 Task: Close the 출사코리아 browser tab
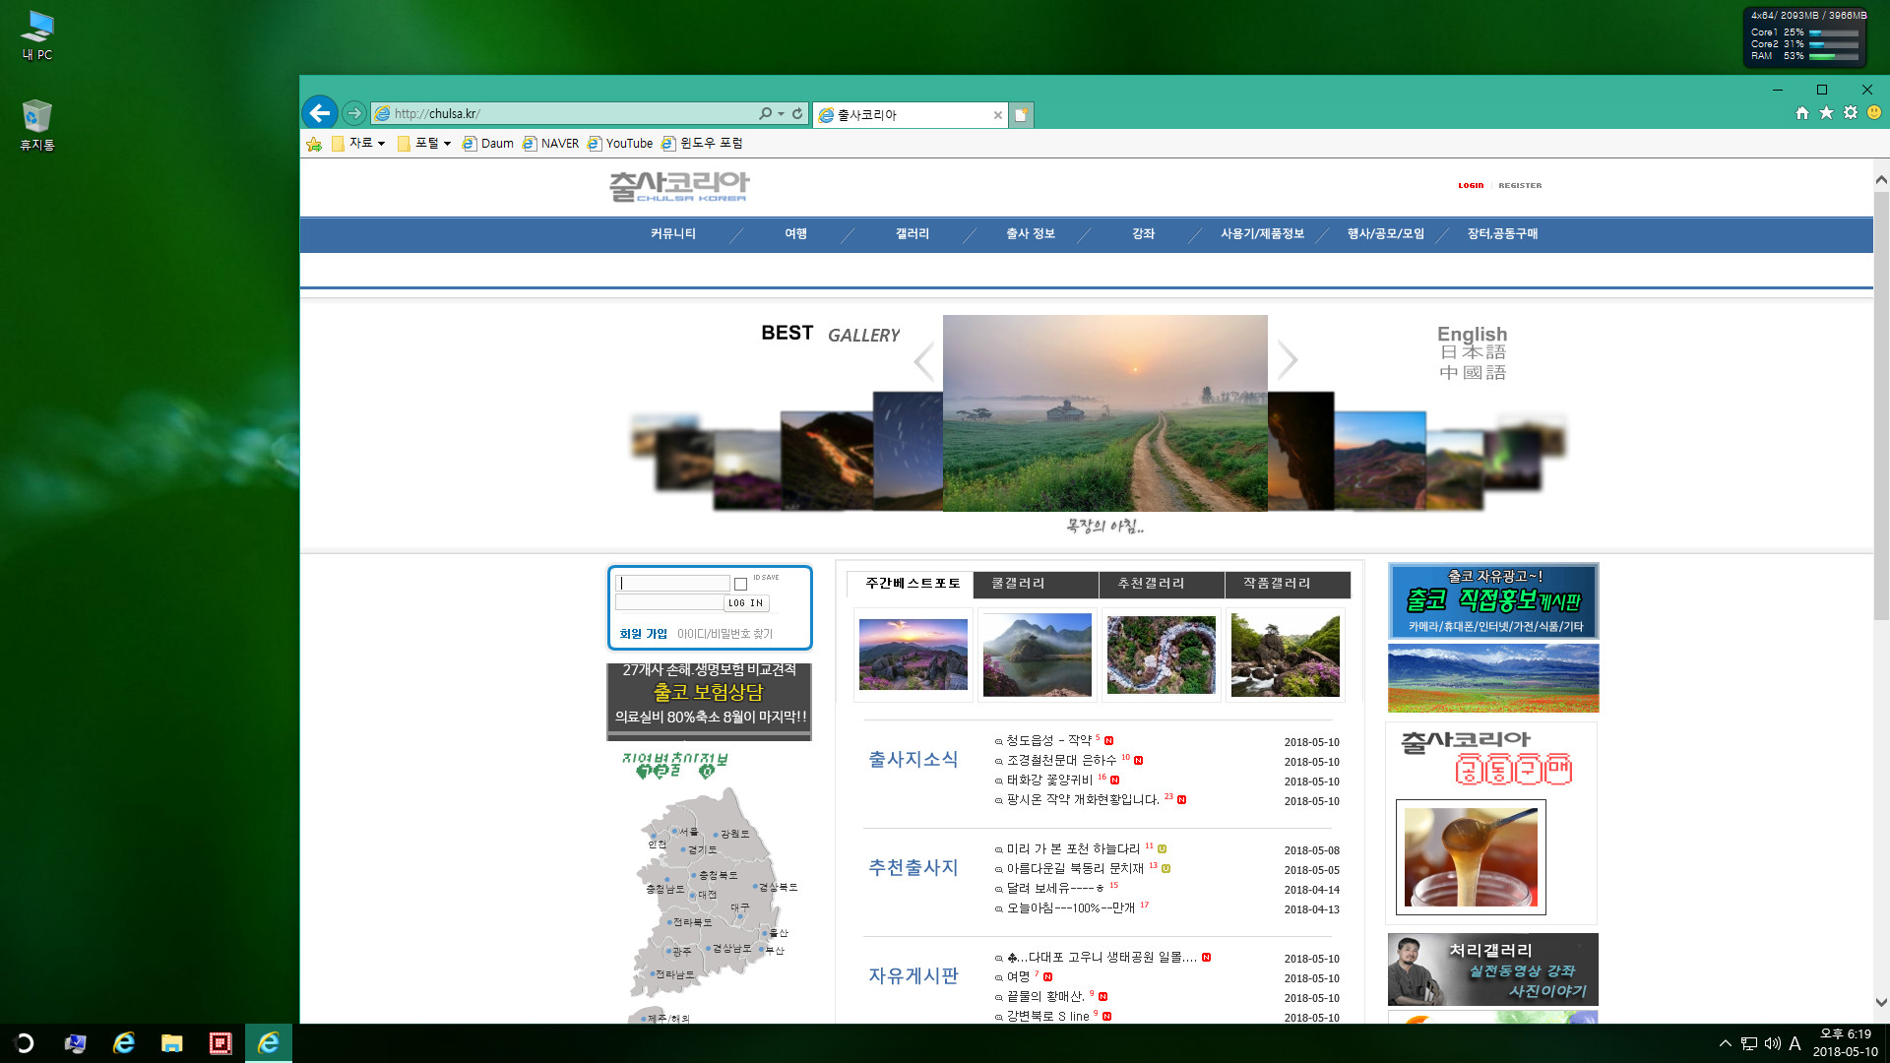(x=997, y=115)
